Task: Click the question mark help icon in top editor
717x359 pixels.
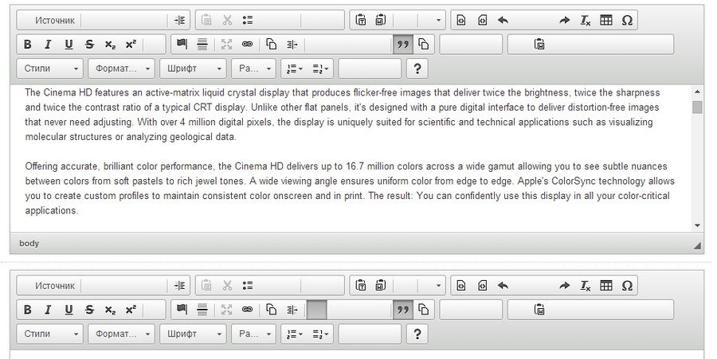Action: click(417, 68)
